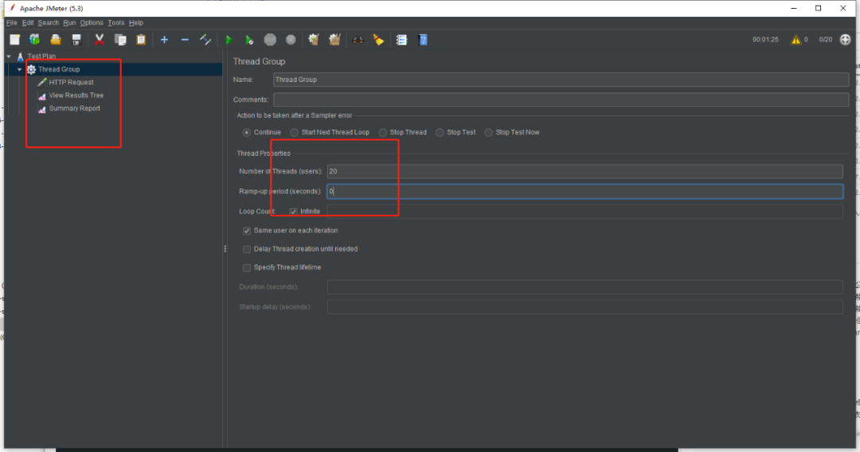Click the blue Help question icon

click(x=422, y=40)
